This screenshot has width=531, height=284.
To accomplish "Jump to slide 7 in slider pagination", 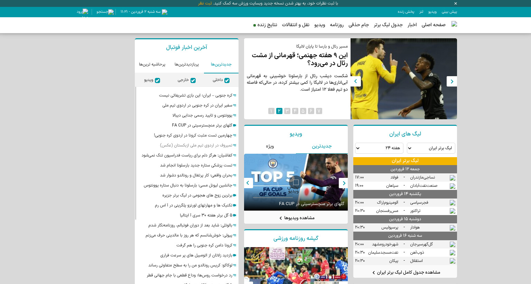I will coord(319,111).
